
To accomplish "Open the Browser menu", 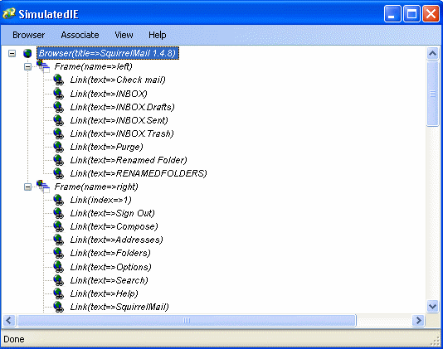I will pyautogui.click(x=28, y=35).
